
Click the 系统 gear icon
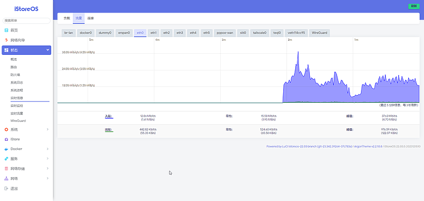coord(7,129)
